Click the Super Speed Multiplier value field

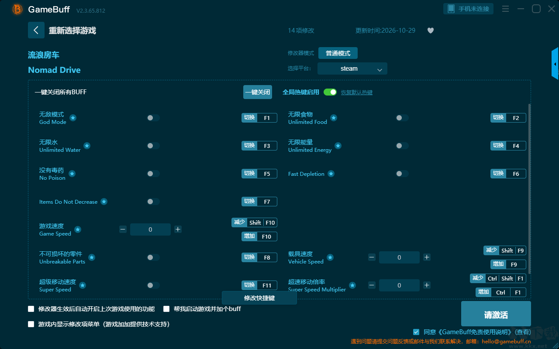pyautogui.click(x=399, y=285)
